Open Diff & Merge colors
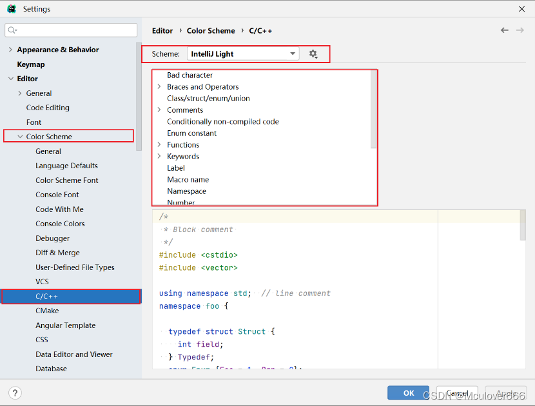The image size is (535, 406). tap(57, 253)
